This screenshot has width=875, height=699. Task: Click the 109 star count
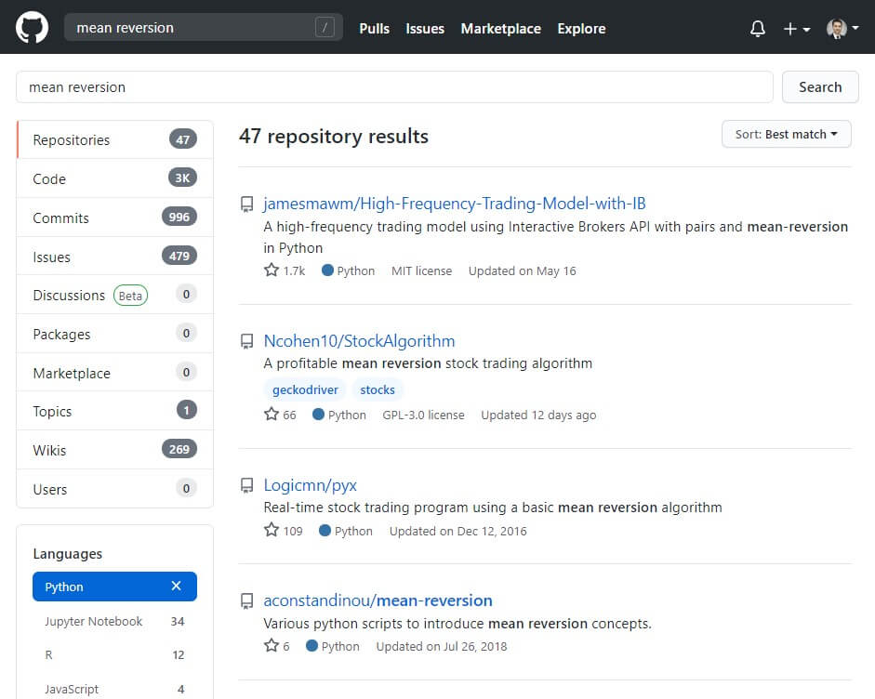pos(293,531)
